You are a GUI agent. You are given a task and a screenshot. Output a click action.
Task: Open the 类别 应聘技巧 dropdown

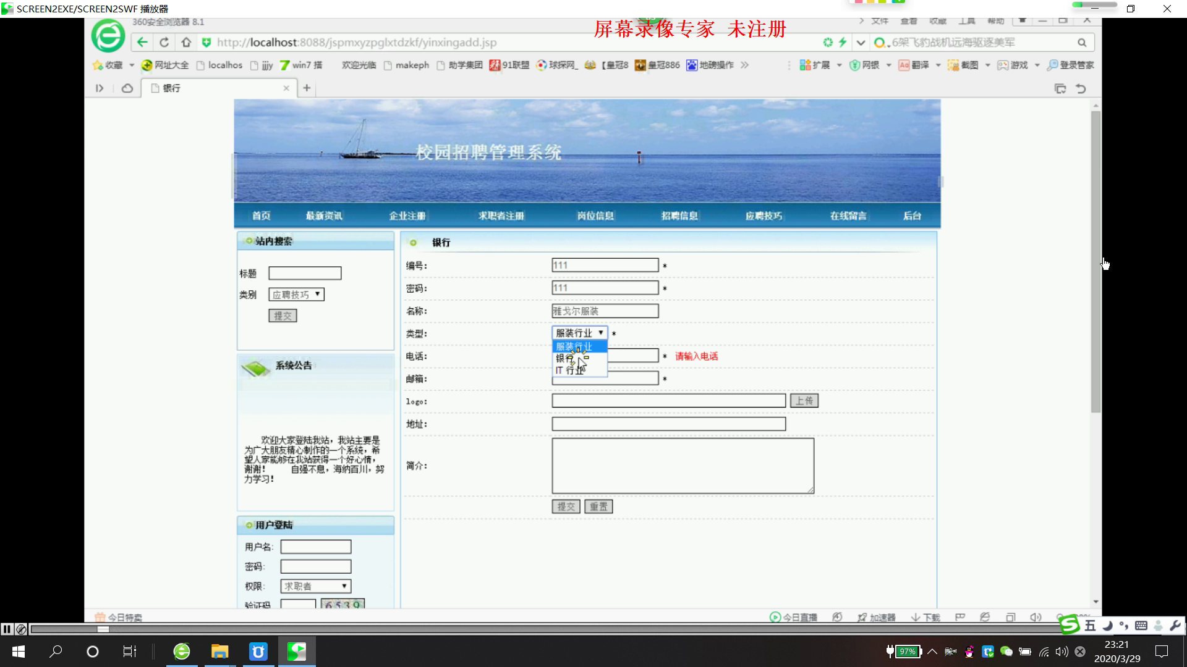pyautogui.click(x=296, y=295)
